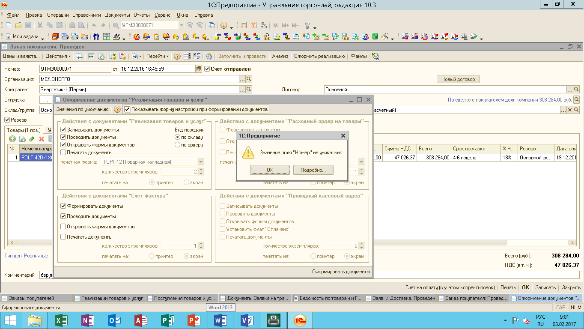Screen dimensions: 584x329
Task: Click the Подробно... button
Action: point(313,170)
